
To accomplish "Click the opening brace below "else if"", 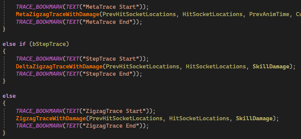I will [x=4, y=52].
